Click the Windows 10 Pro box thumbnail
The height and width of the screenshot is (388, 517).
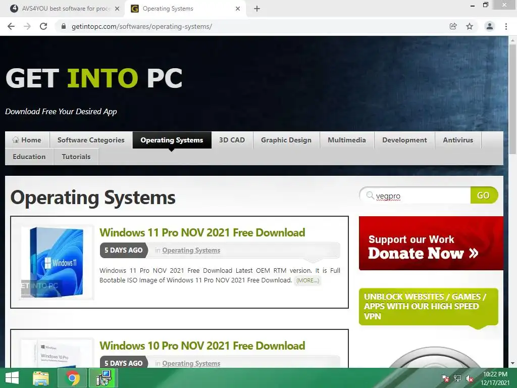(x=56, y=353)
